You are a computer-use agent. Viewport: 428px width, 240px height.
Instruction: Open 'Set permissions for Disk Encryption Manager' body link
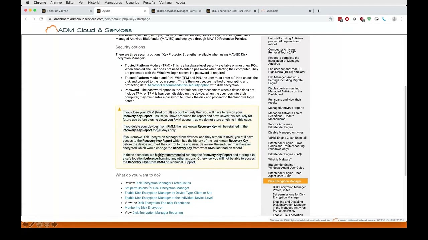[157, 188]
